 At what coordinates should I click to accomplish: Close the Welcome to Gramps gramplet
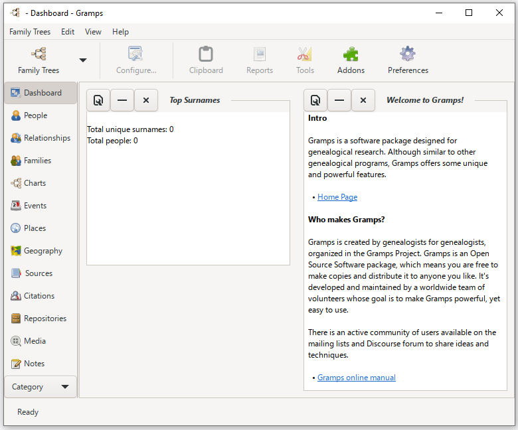[363, 100]
